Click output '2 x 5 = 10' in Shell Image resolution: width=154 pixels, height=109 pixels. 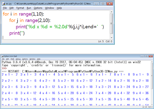pos(10,99)
